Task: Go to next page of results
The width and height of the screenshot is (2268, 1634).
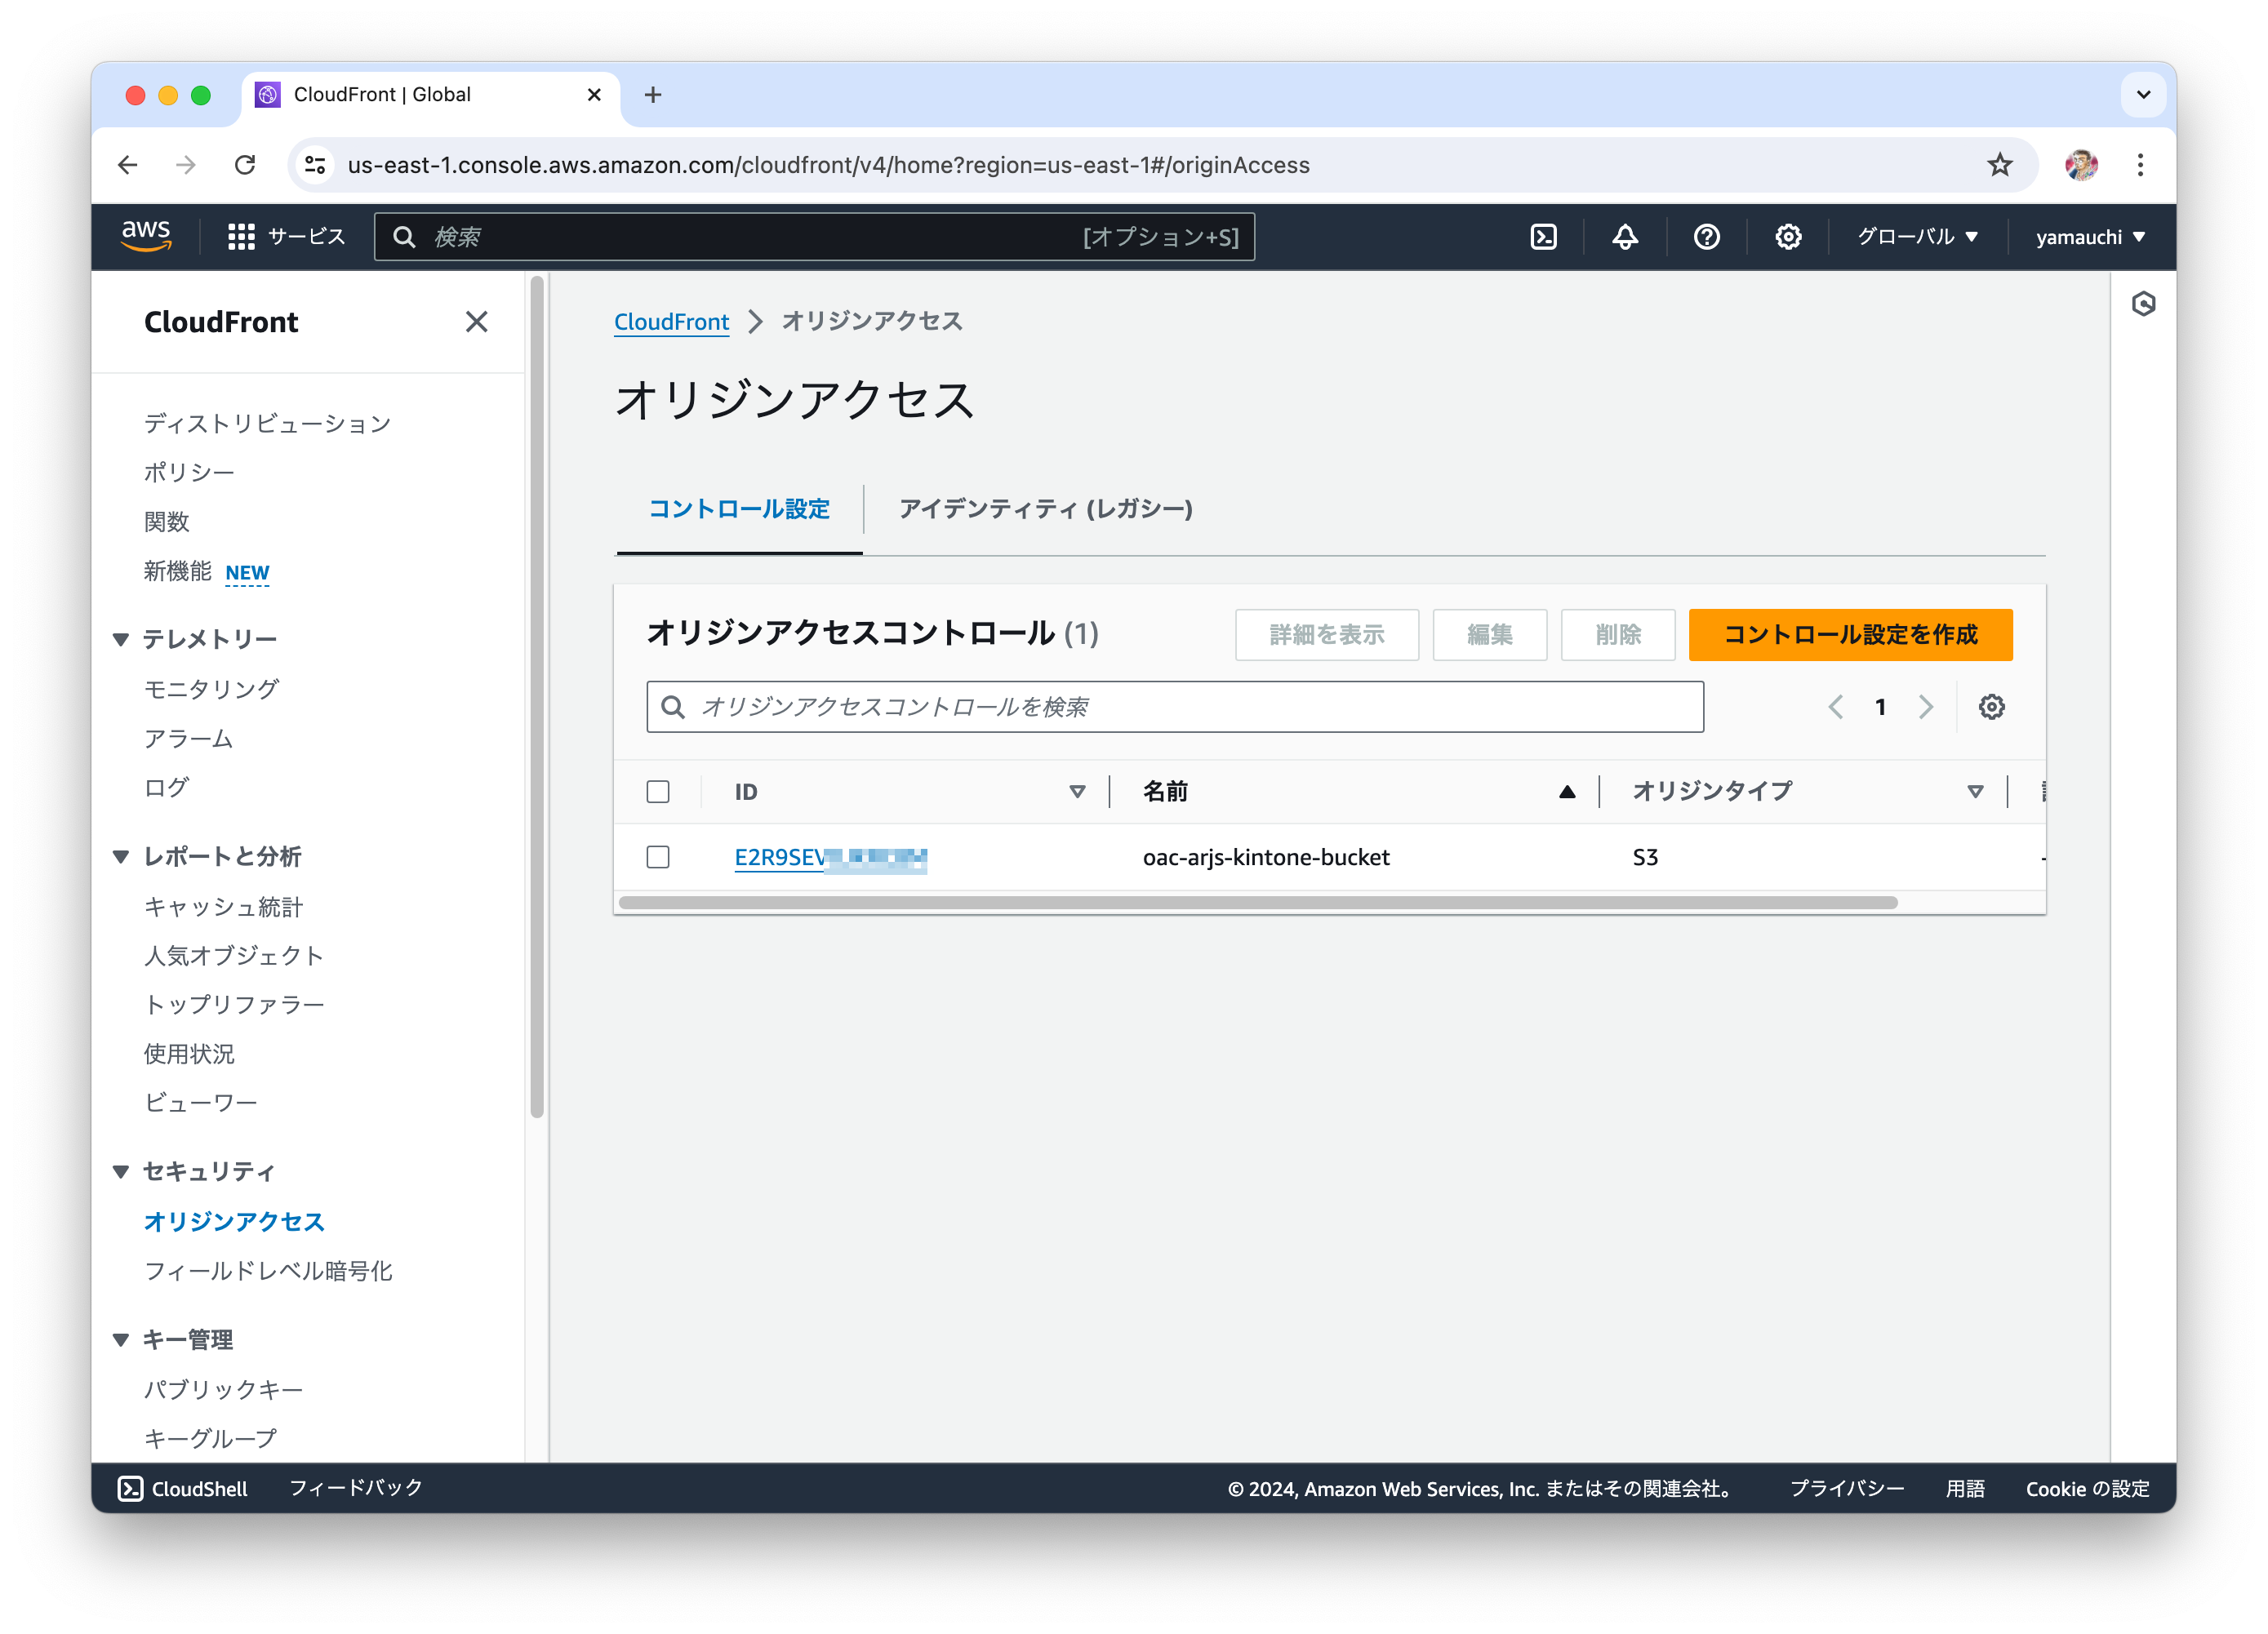Action: coord(1925,707)
